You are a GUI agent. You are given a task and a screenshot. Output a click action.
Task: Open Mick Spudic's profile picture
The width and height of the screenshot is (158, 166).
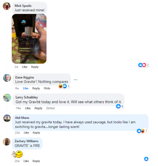coord(7,6)
